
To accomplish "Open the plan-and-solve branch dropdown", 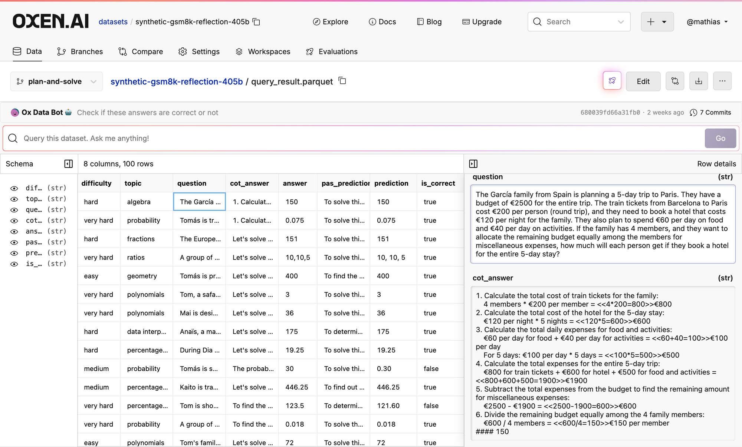I will [x=56, y=82].
